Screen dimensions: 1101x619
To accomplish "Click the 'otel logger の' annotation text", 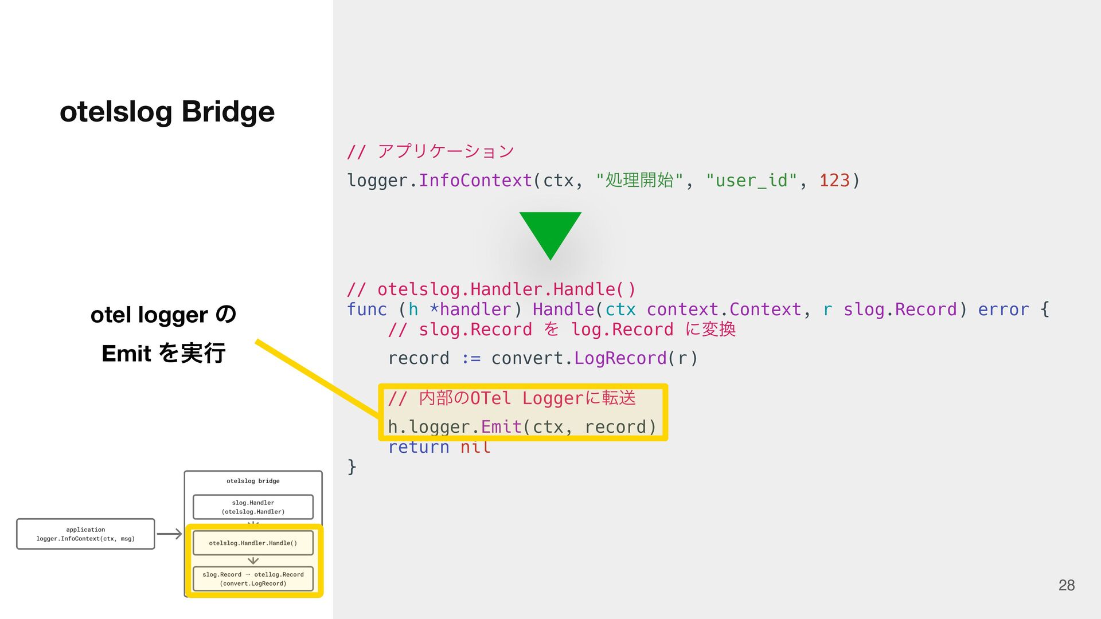I will 163,315.
